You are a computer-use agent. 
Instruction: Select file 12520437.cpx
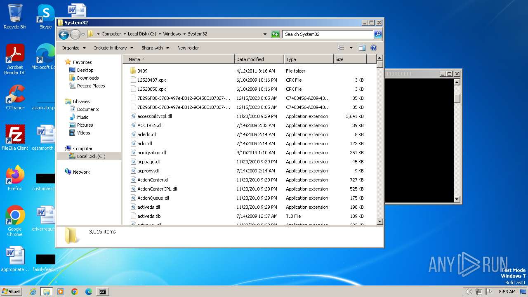[x=151, y=80]
